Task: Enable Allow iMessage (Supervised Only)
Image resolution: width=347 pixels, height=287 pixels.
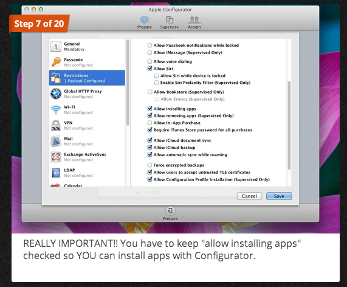Action: coord(150,52)
